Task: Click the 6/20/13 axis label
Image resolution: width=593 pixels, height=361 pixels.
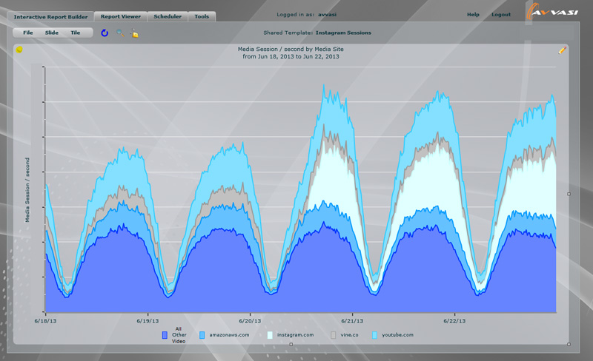Action: [x=250, y=321]
